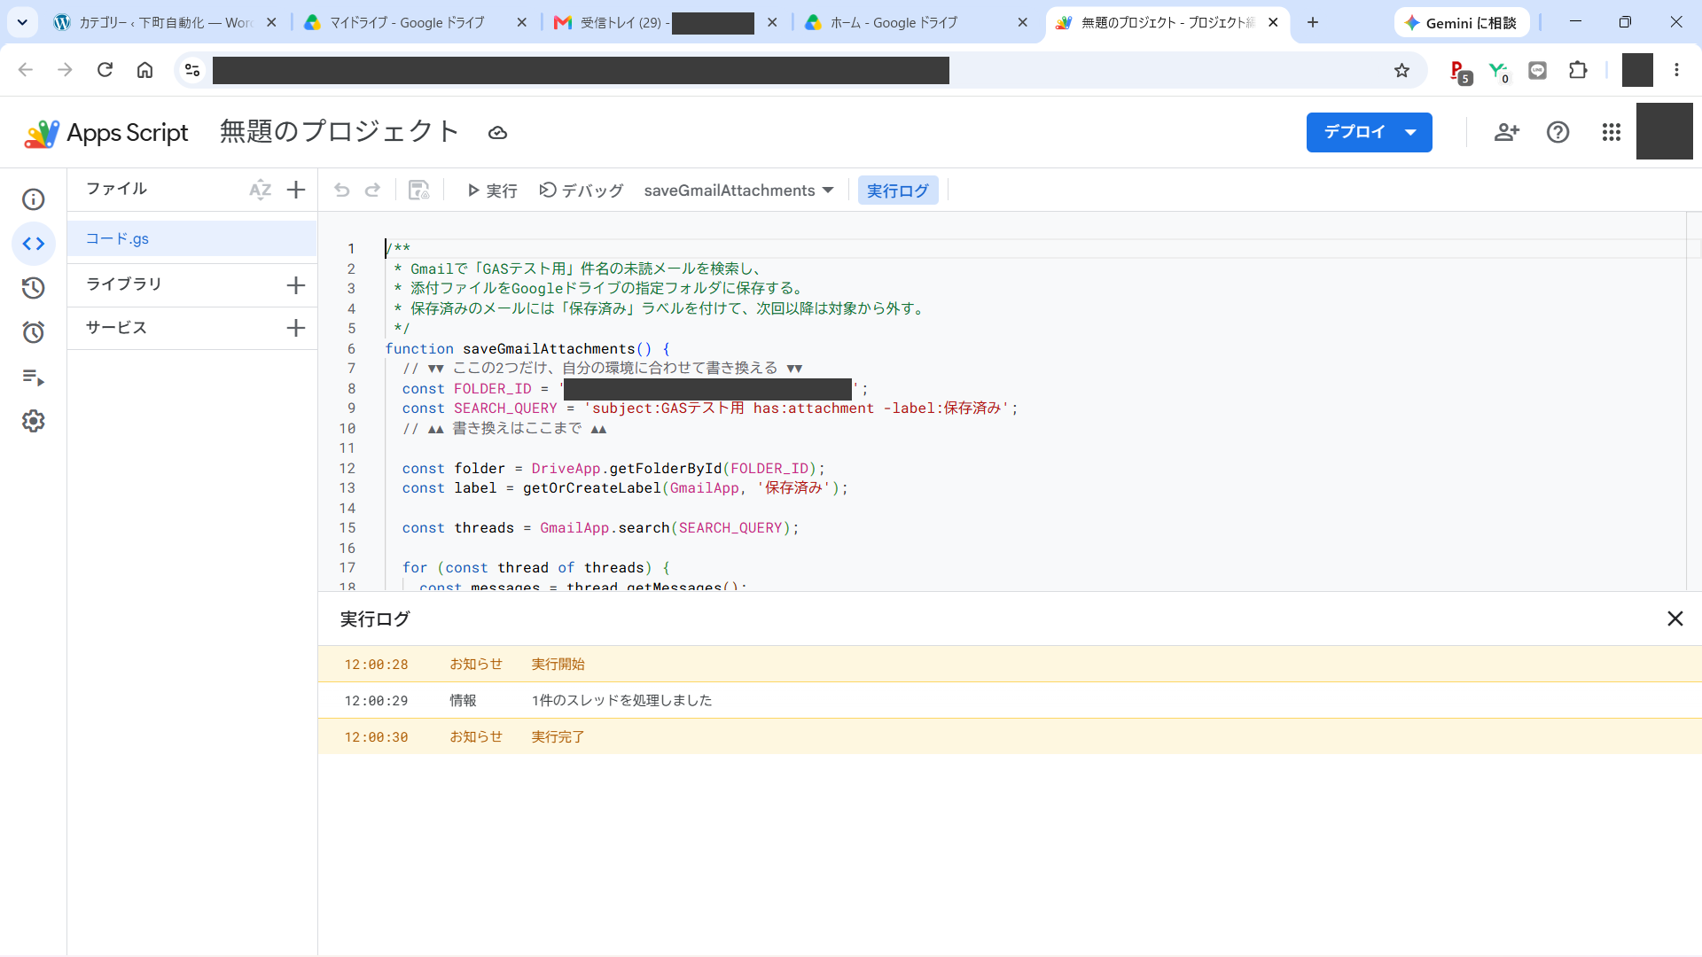Switch to Gmail 受信トレイ tab

(665, 22)
